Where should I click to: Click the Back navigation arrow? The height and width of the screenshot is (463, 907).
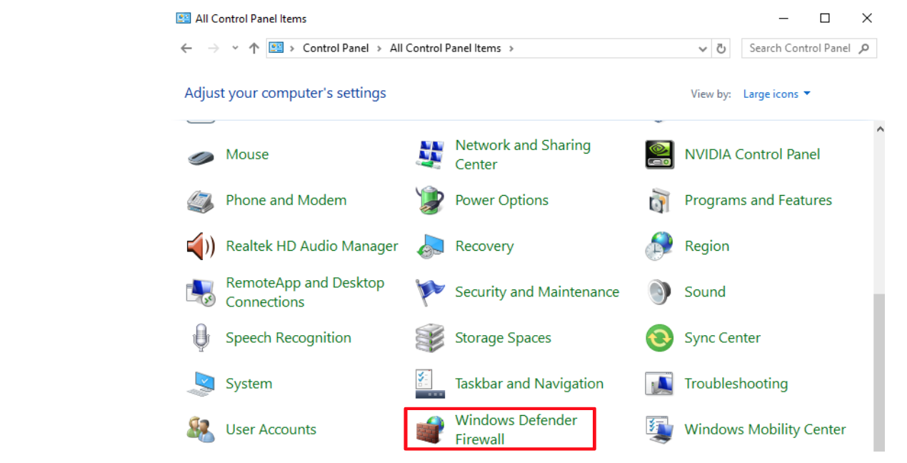click(x=186, y=49)
